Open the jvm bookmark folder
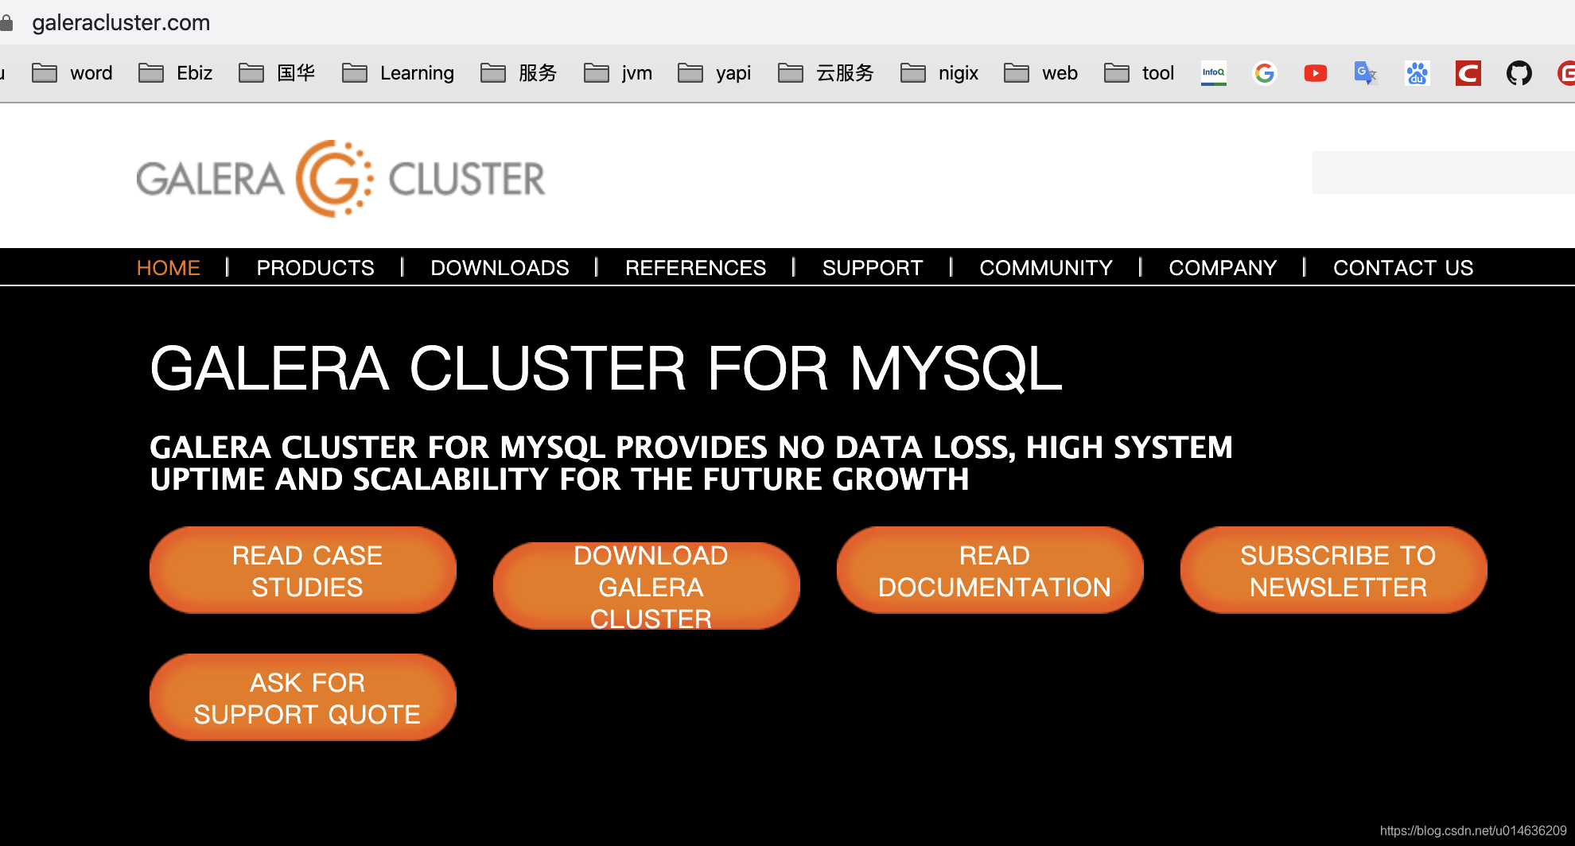Image resolution: width=1575 pixels, height=846 pixels. tap(618, 73)
